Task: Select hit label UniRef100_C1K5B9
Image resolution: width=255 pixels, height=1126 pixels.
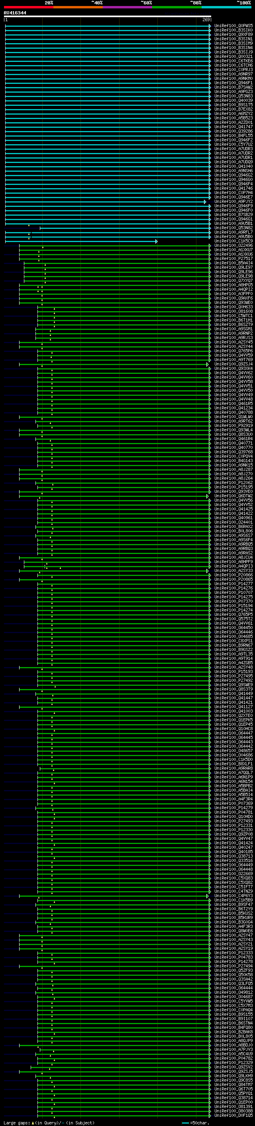Action: click(233, 900)
